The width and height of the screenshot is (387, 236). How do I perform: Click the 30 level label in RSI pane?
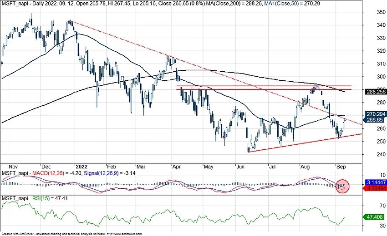pos(382,226)
